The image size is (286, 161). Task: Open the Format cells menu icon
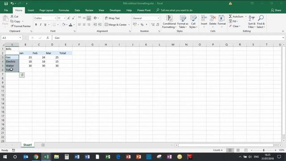tap(222, 19)
